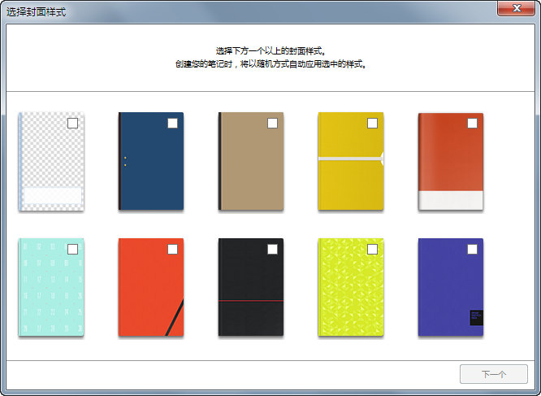Viewport: 541px width, 396px height.
Task: Enable the checkbox on the black cover
Action: pos(272,249)
